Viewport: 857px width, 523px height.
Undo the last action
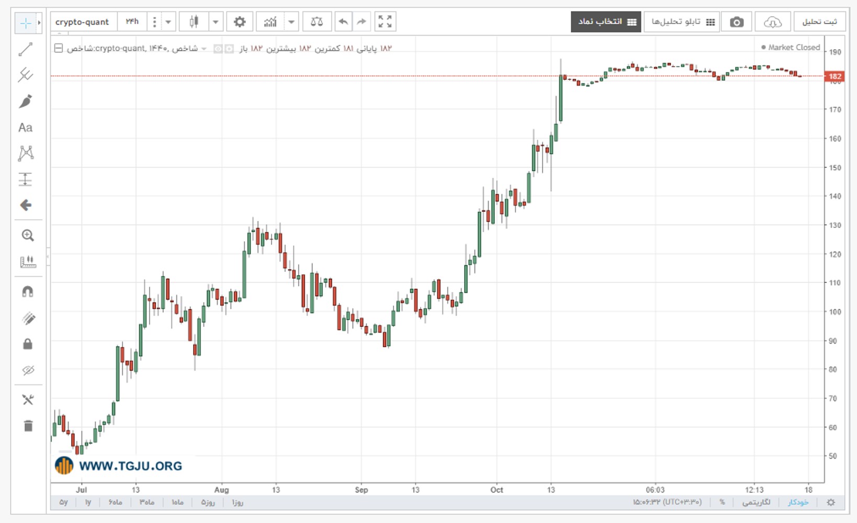[343, 22]
